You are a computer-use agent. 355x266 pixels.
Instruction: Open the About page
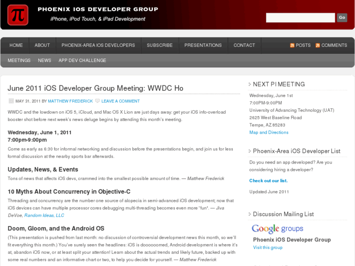click(42, 45)
